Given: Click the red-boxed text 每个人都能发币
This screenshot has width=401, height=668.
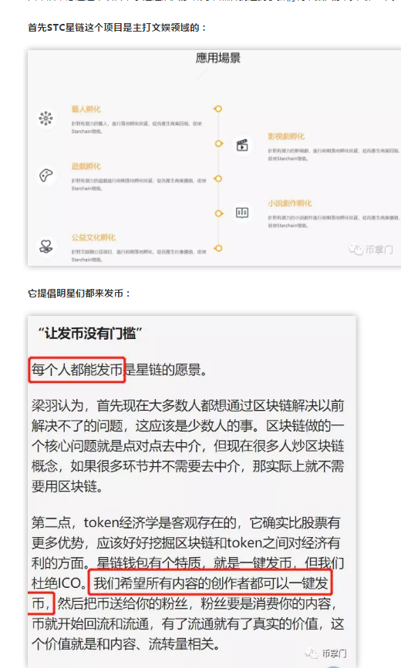Looking at the screenshot, I should click(77, 370).
